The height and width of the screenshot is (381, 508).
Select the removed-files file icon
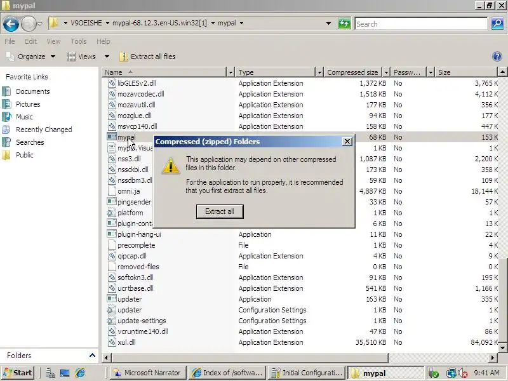(x=112, y=266)
